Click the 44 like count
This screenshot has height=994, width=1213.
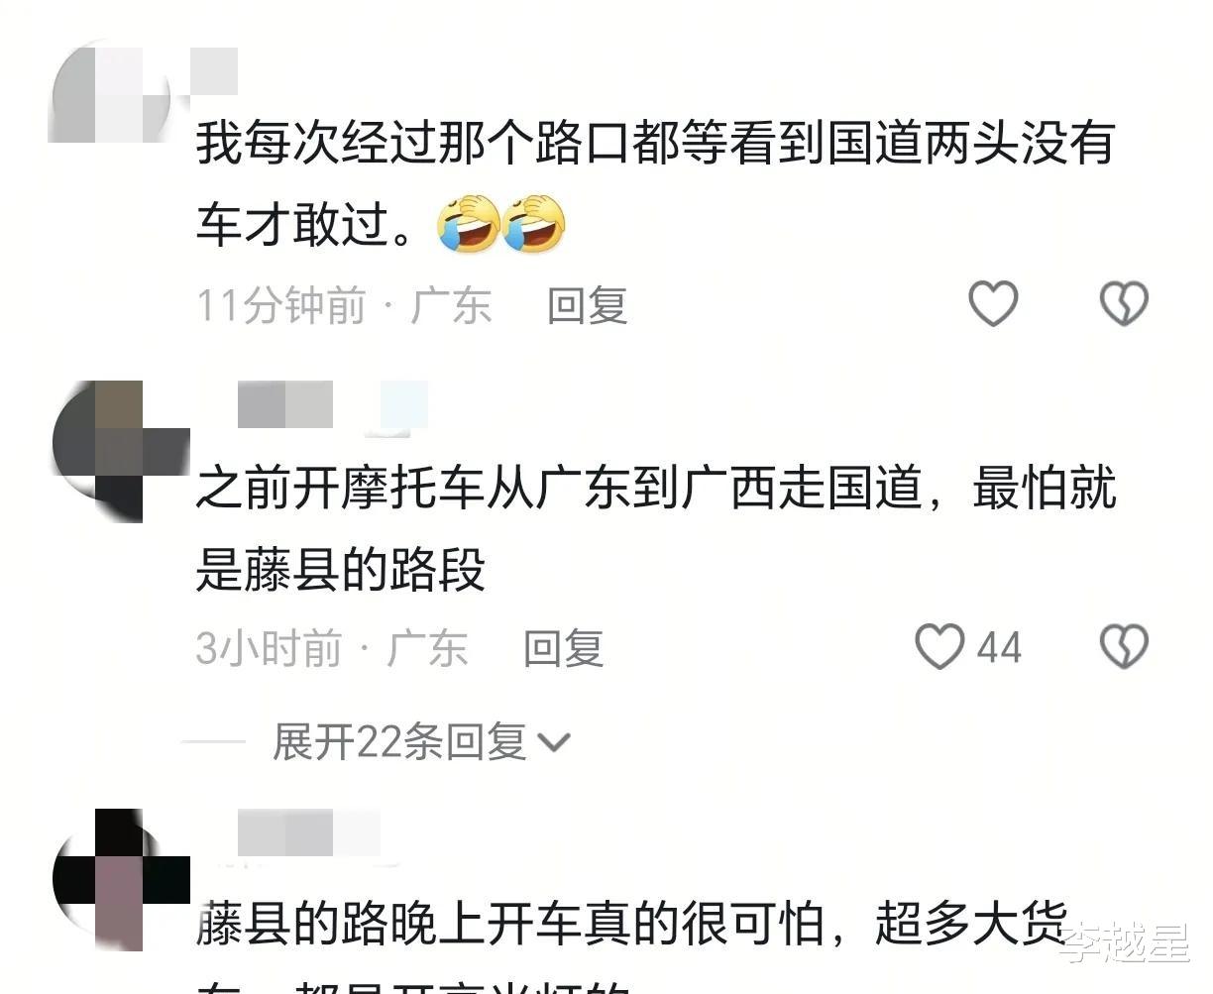pos(999,648)
